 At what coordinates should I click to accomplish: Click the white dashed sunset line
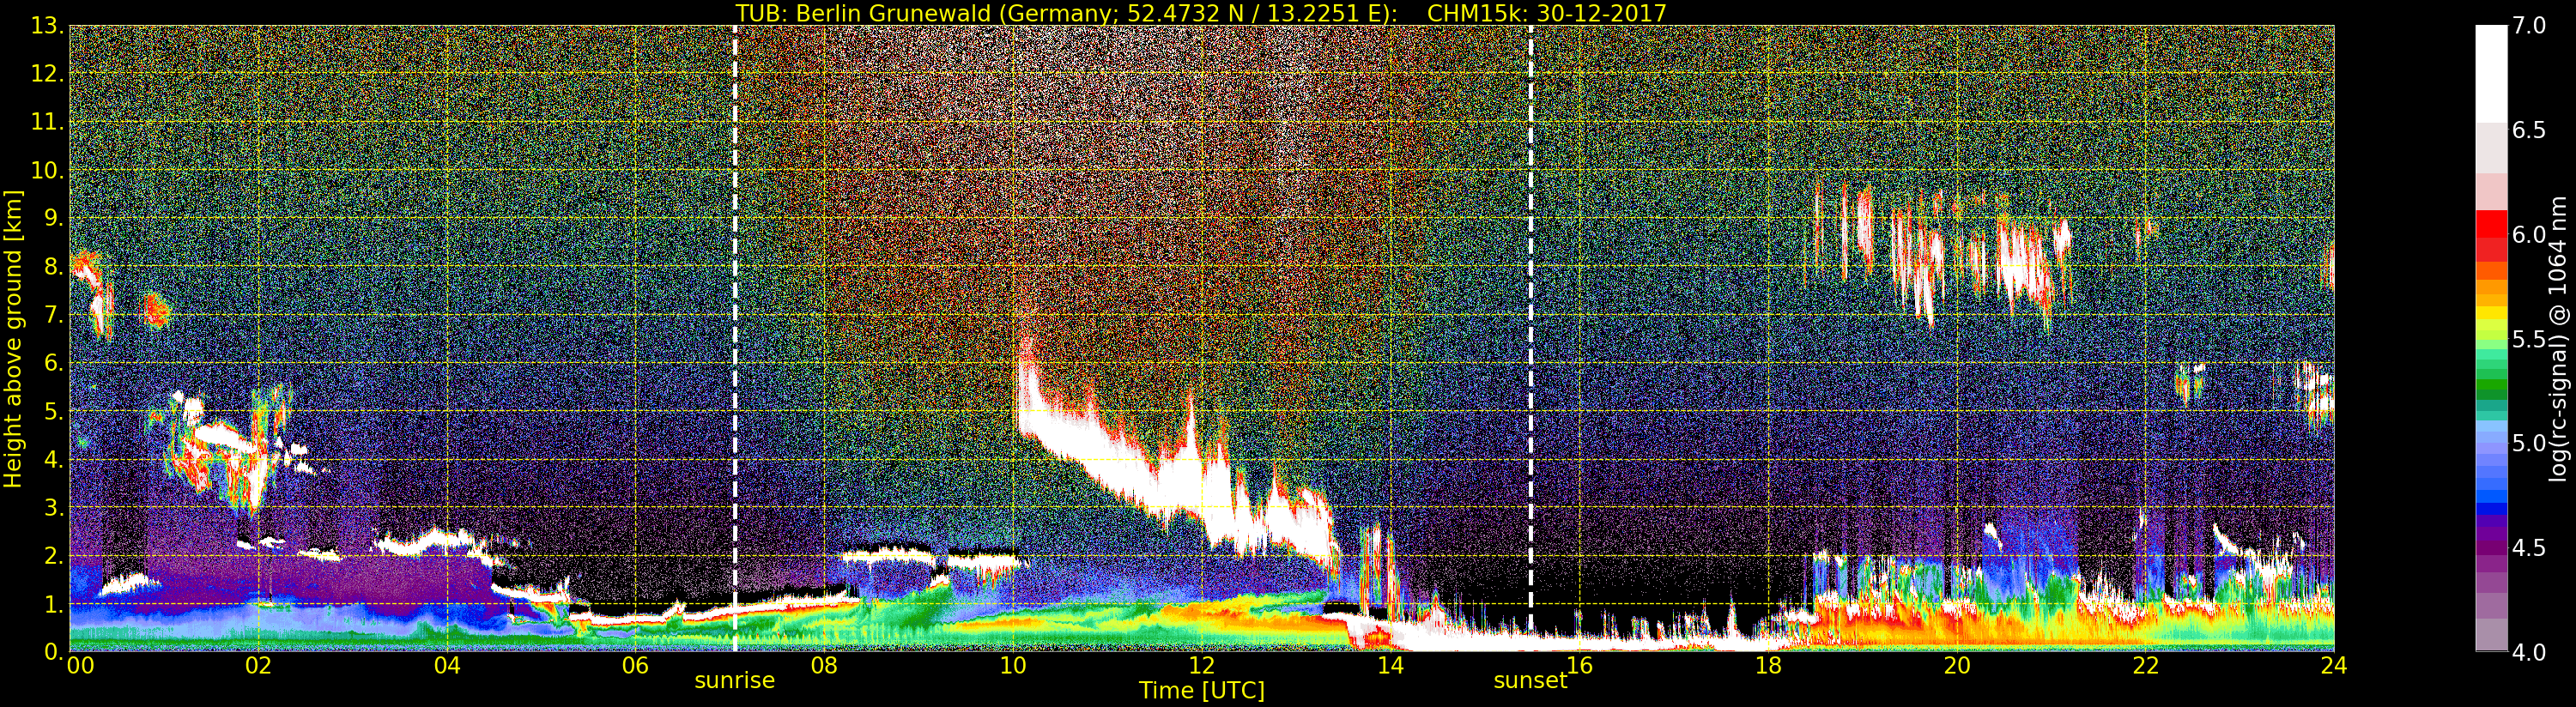coord(1530,300)
